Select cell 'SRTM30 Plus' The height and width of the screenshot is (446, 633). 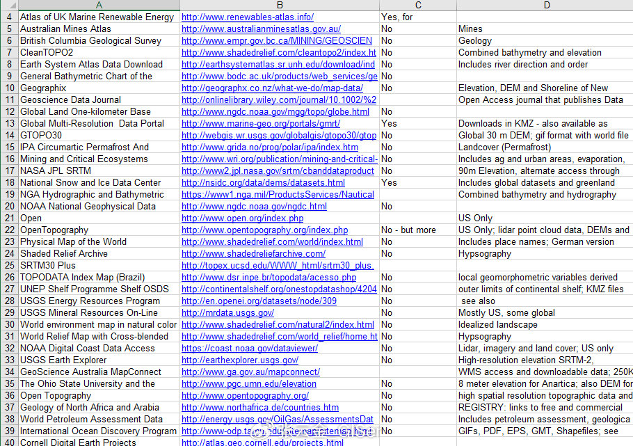click(99, 265)
